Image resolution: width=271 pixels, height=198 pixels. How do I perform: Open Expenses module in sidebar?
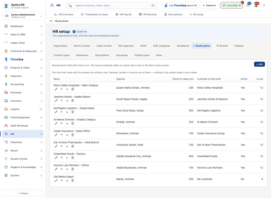tap(23, 76)
